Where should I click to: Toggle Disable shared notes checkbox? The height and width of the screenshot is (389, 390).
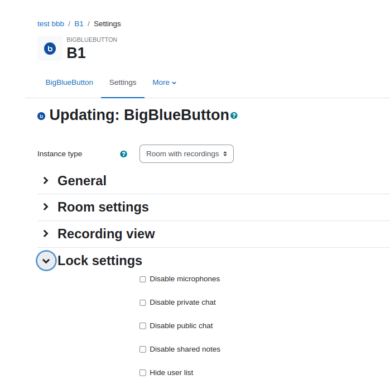(143, 349)
